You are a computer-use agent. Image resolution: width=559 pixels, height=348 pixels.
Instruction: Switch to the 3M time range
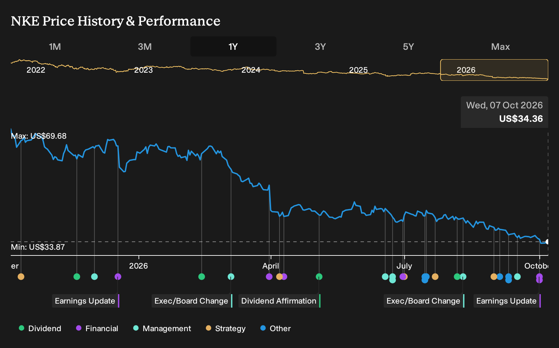pos(145,46)
